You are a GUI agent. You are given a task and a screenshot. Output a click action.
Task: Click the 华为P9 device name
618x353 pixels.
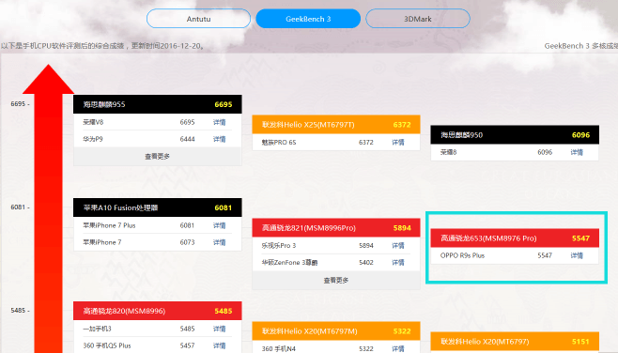[93, 139]
